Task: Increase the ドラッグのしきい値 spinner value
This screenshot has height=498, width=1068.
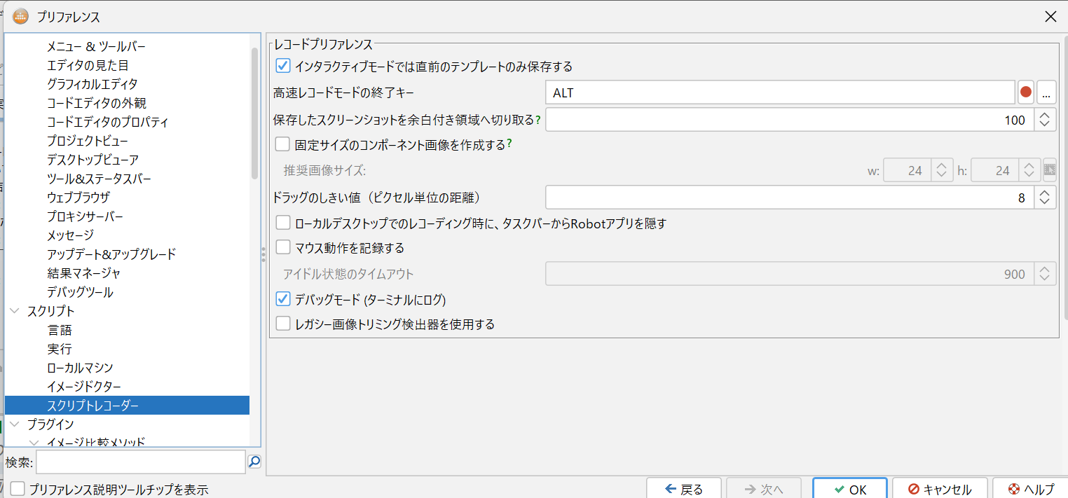Action: pos(1044,193)
